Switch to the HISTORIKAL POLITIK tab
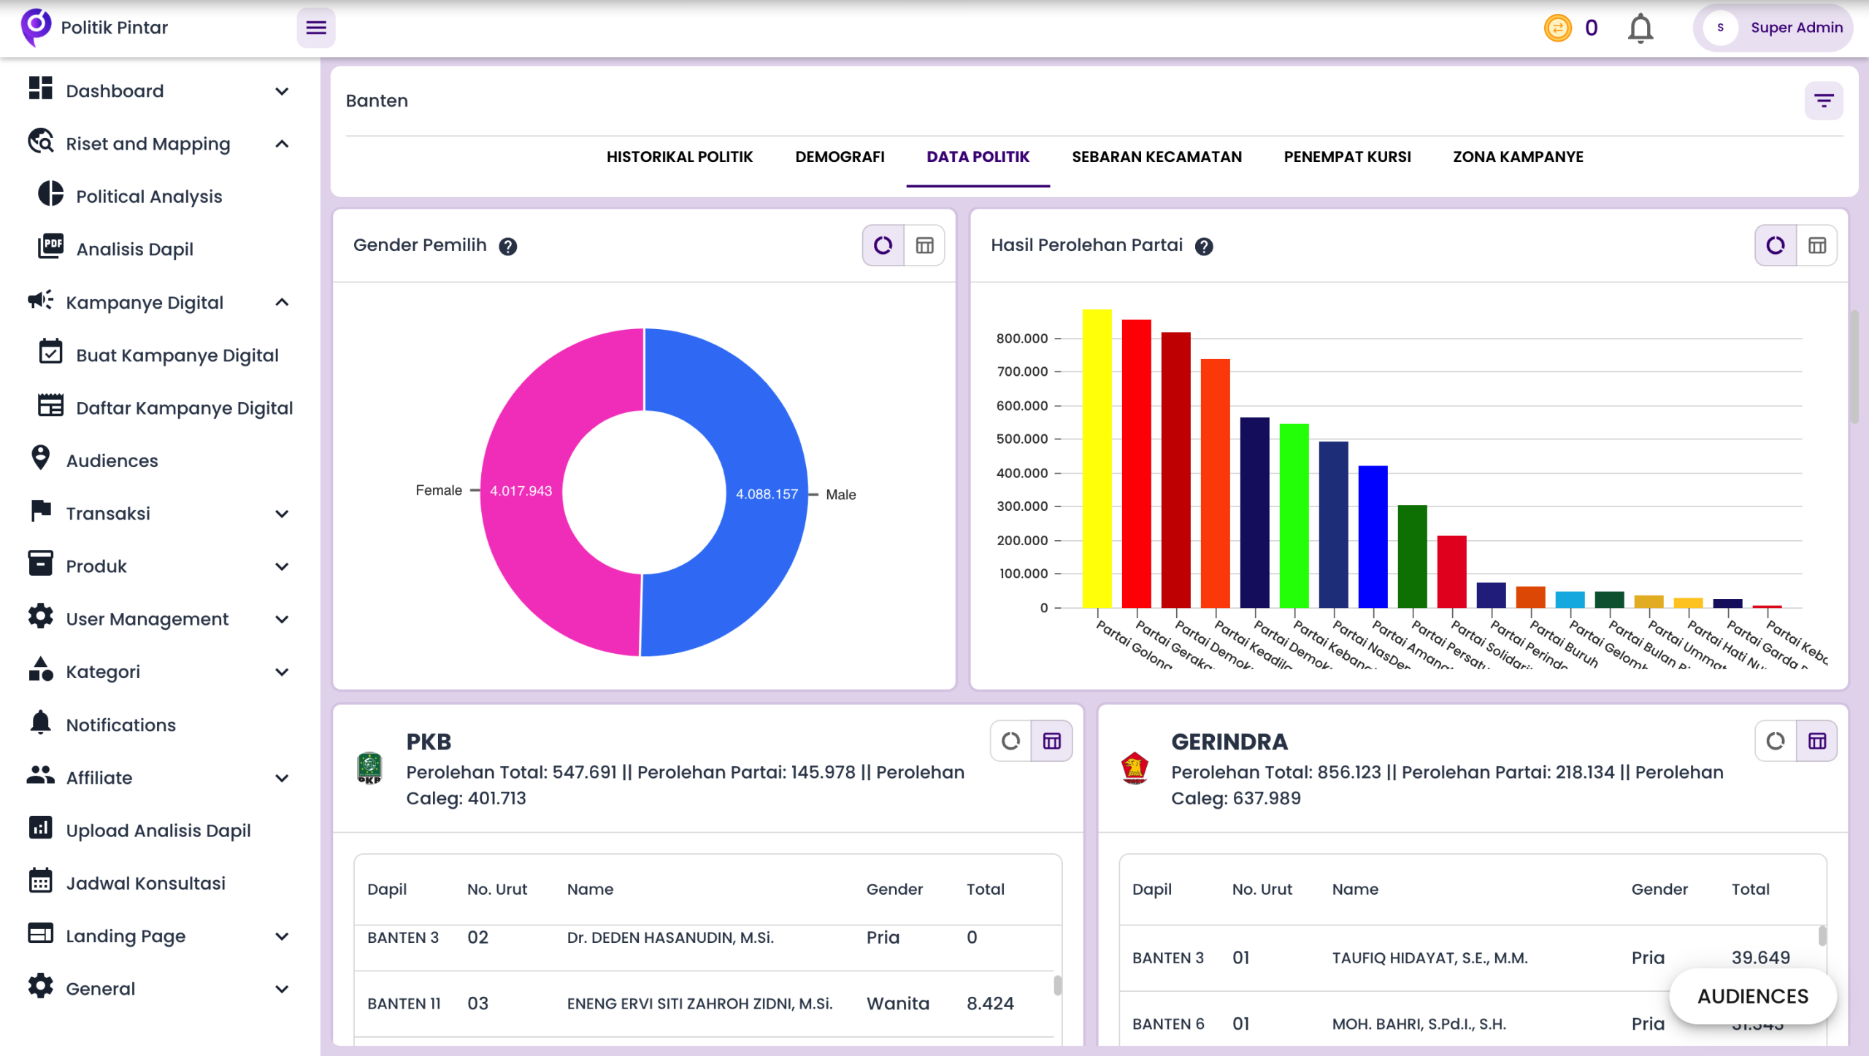This screenshot has width=1869, height=1056. coord(680,157)
